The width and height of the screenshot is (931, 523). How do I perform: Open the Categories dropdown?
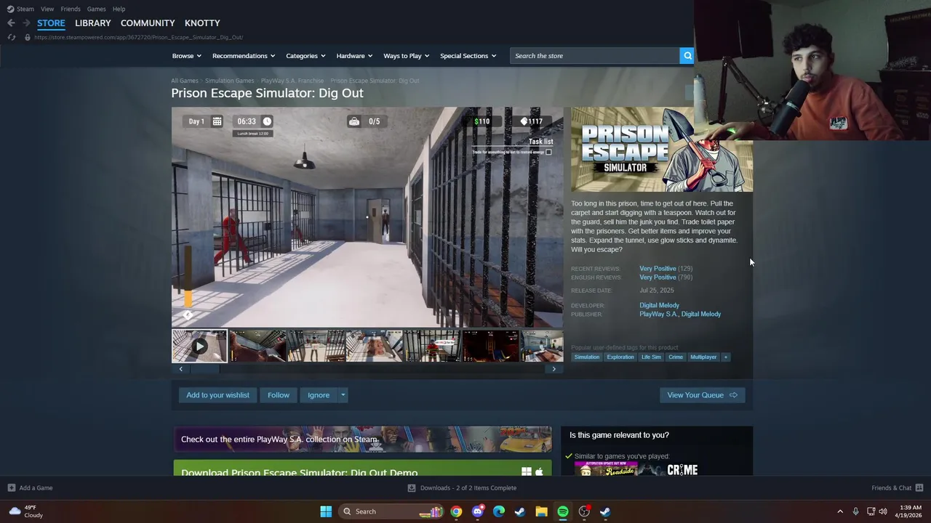tap(305, 56)
